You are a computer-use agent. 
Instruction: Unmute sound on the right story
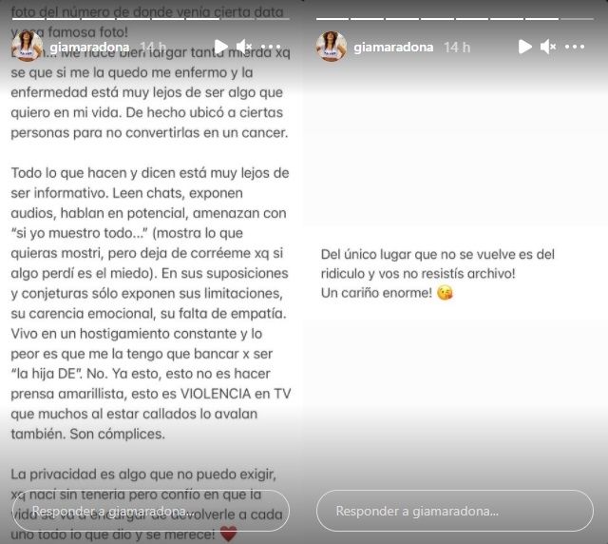coord(548,47)
